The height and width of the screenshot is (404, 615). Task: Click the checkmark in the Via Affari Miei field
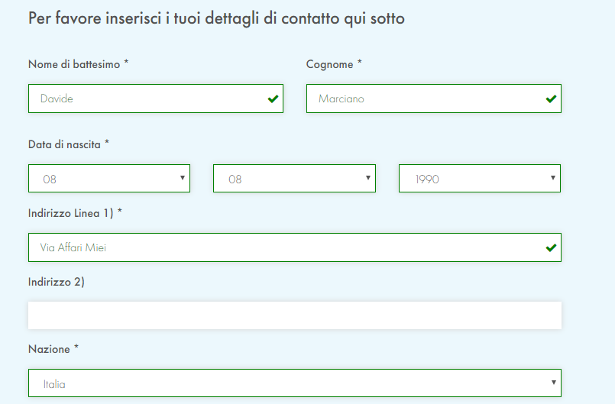point(551,247)
